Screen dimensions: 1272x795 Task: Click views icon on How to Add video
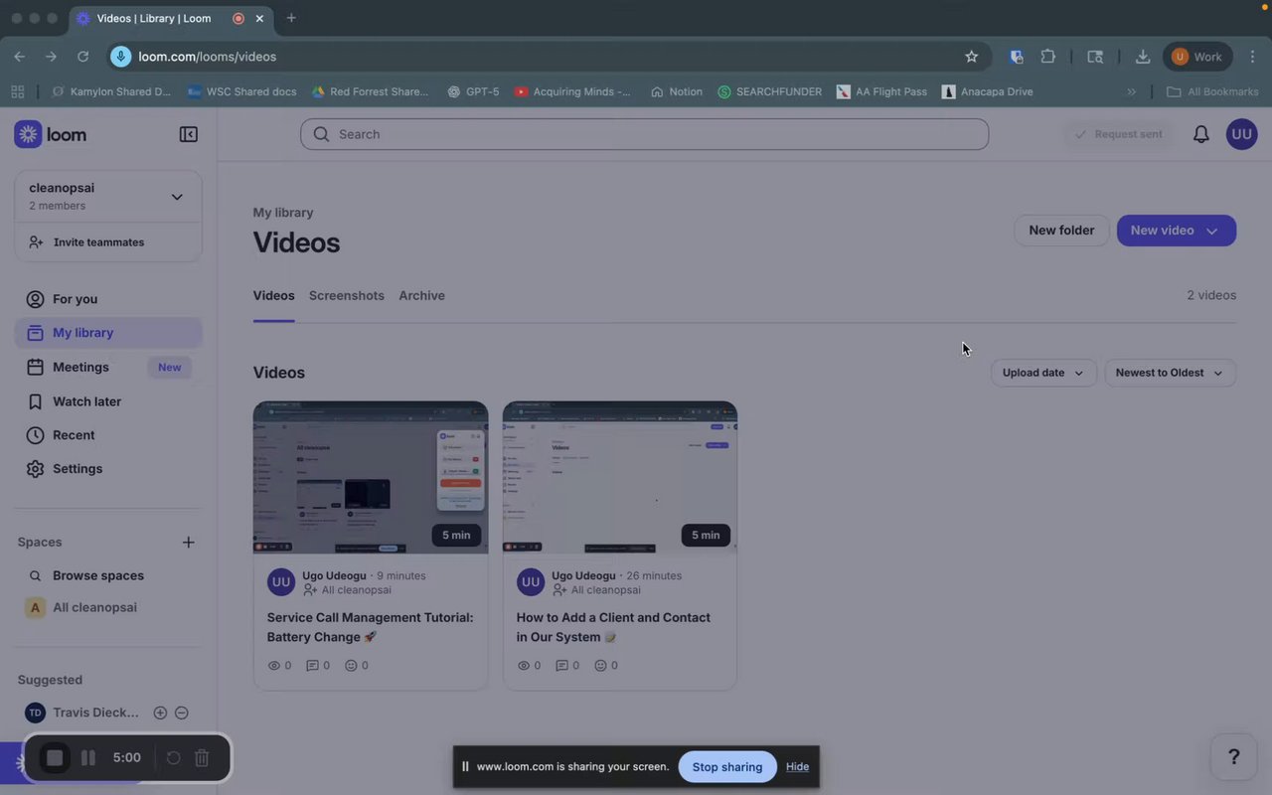[524, 666]
